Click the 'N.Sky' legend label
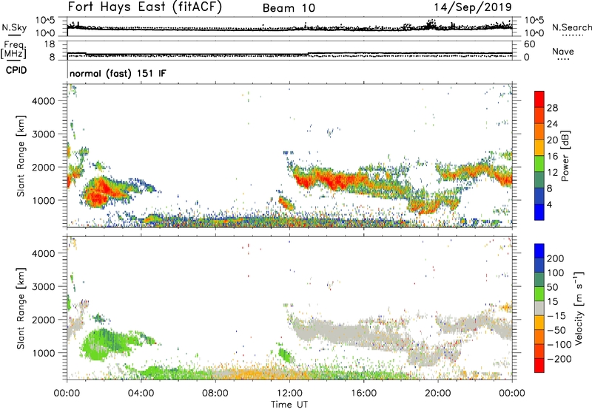The height and width of the screenshot is (409, 592). [14, 27]
